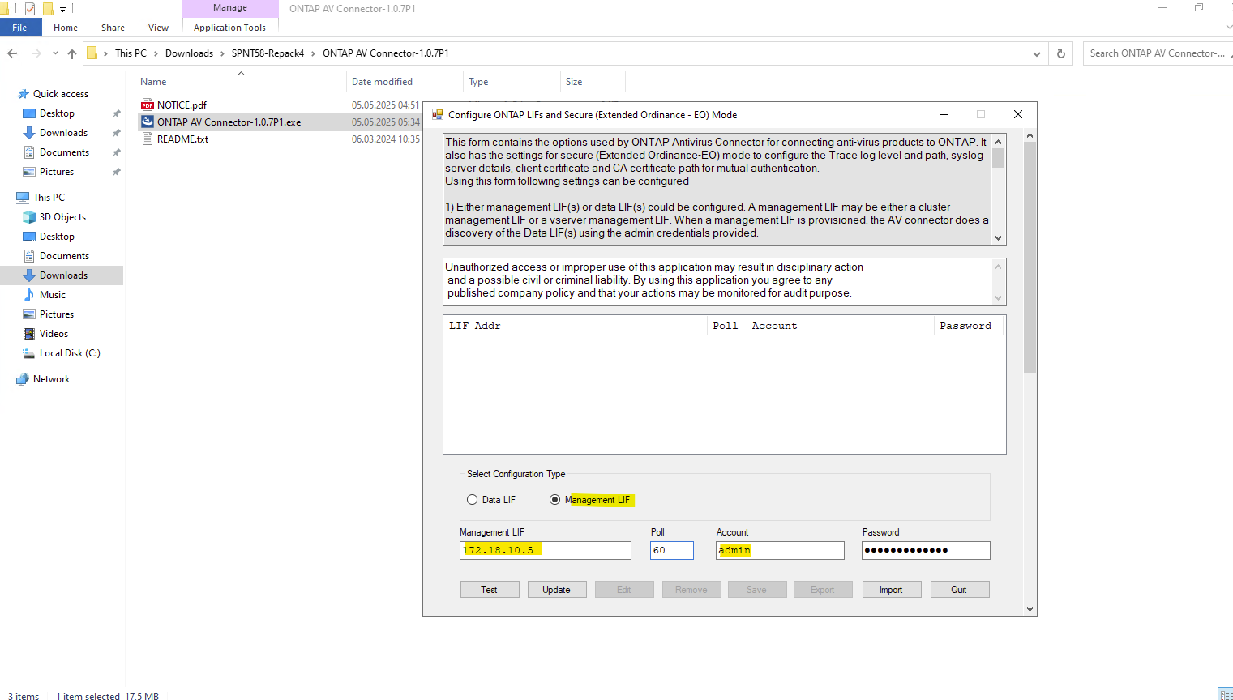This screenshot has width=1233, height=700.
Task: Select the ONTAP AV Connector exe icon
Action: click(x=148, y=122)
